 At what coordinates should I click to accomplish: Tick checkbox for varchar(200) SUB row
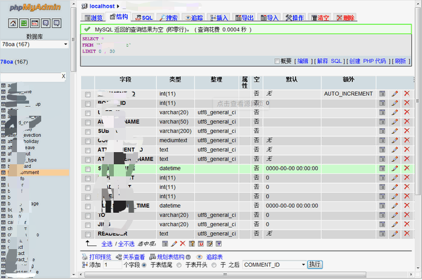click(88, 132)
